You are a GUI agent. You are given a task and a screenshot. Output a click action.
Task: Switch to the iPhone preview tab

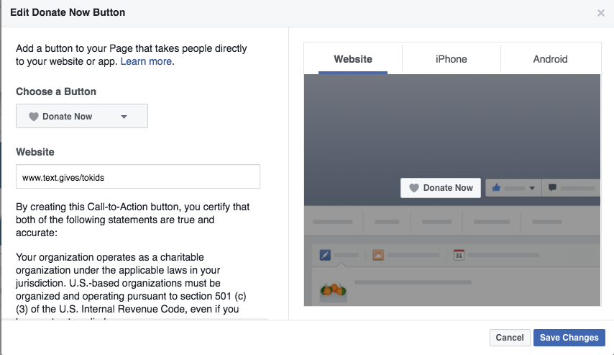coord(451,59)
